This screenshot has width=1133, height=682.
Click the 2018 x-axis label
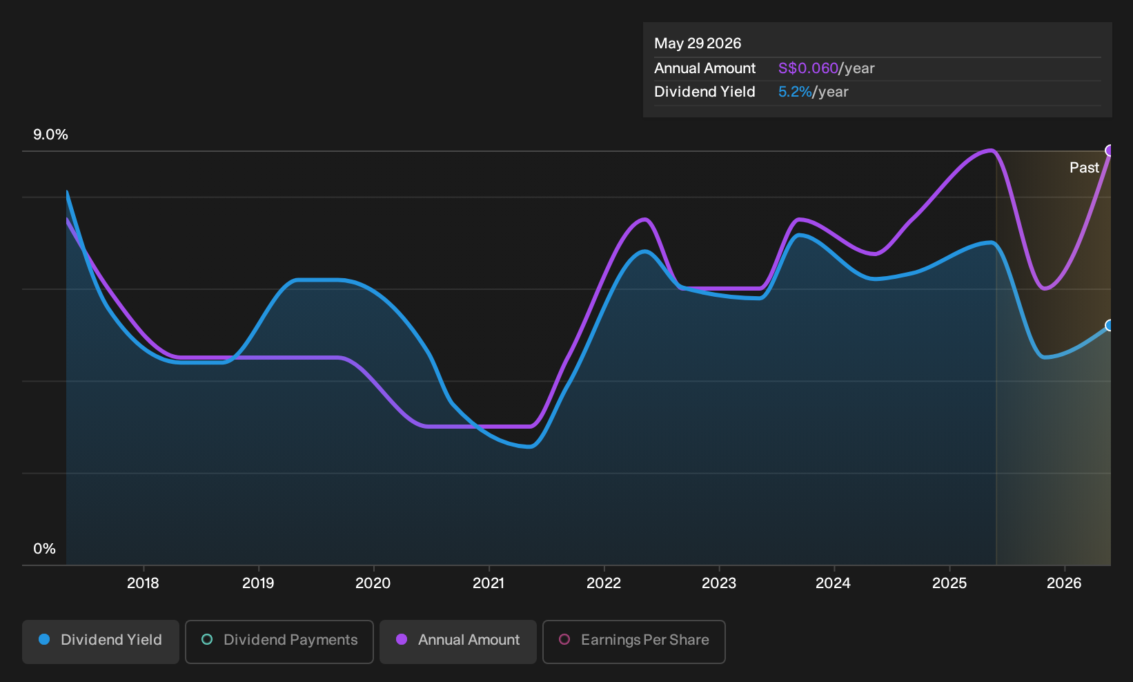143,583
